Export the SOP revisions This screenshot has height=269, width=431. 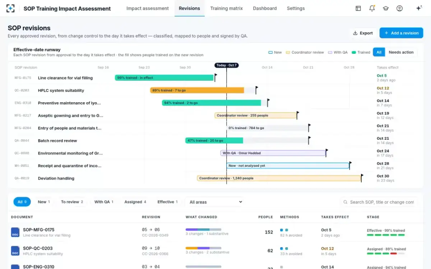point(362,33)
